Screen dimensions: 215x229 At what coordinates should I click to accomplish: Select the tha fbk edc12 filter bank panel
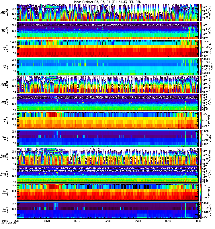point(107,48)
